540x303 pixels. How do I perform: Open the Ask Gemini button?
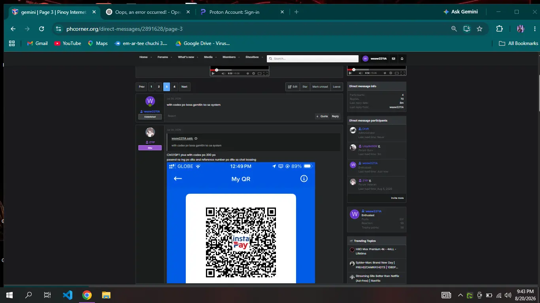tap(461, 12)
